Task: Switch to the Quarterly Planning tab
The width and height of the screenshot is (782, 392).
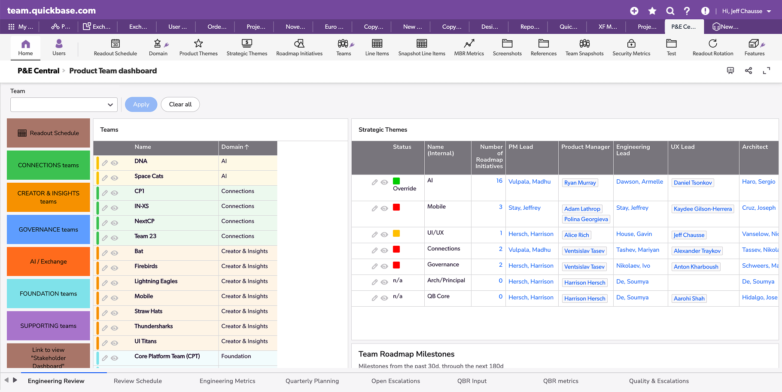Action: click(x=312, y=381)
